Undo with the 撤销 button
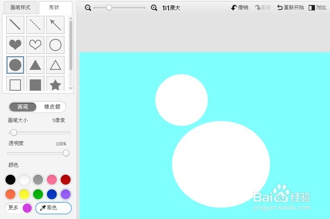The height and width of the screenshot is (219, 330). 240,8
